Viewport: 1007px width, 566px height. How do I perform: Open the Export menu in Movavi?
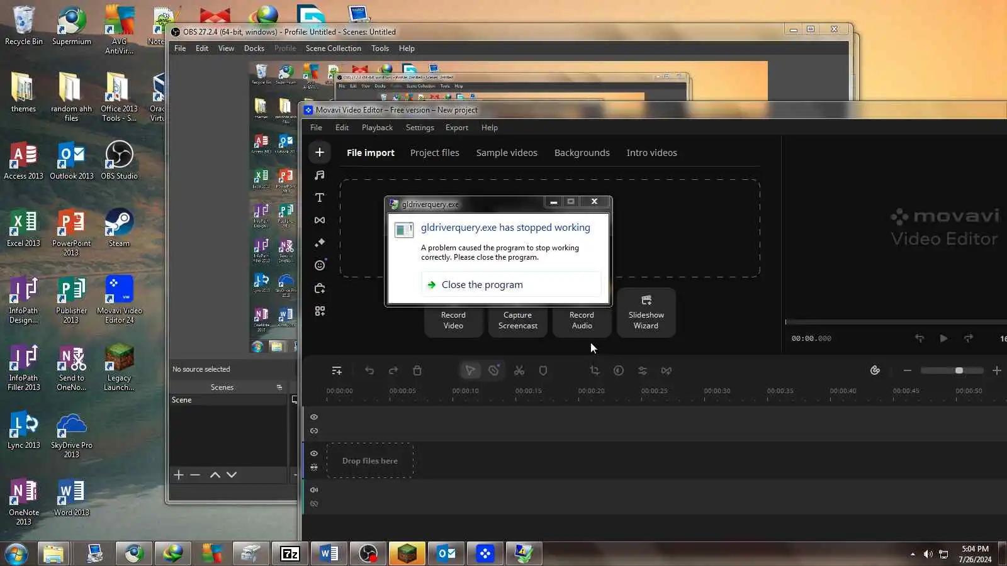[x=457, y=128]
